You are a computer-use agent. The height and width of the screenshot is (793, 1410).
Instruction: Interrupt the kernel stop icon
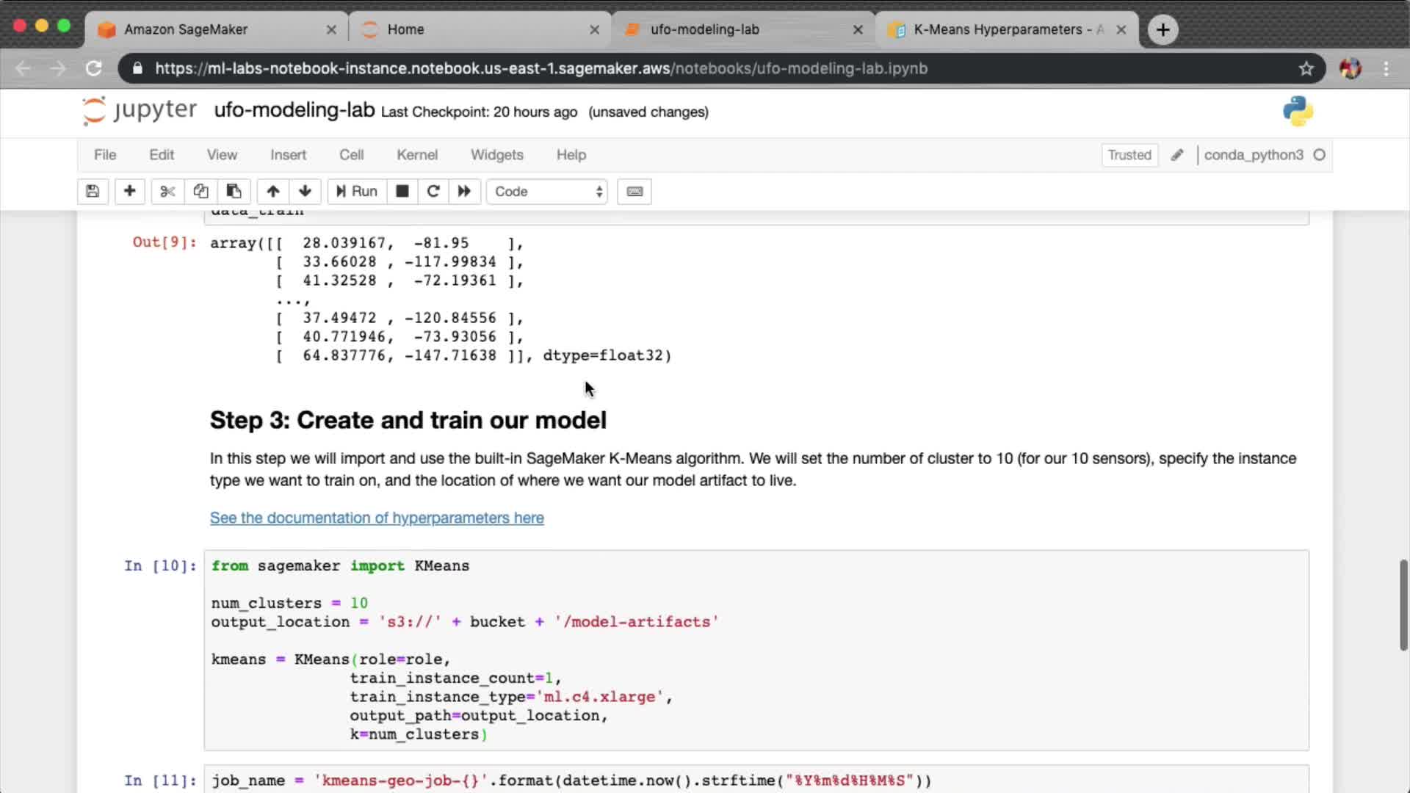tap(402, 192)
